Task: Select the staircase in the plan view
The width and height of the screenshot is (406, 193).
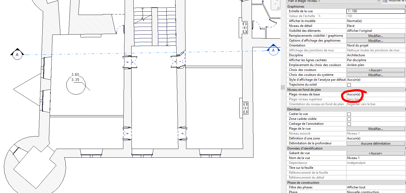Action: pyautogui.click(x=154, y=26)
